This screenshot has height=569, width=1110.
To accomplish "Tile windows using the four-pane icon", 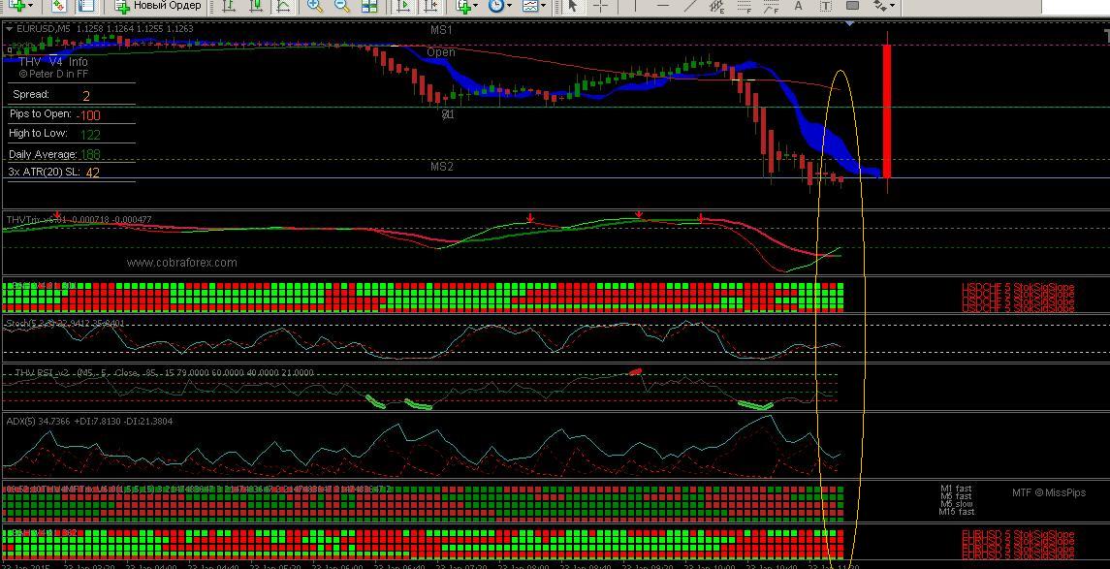I will pyautogui.click(x=368, y=6).
